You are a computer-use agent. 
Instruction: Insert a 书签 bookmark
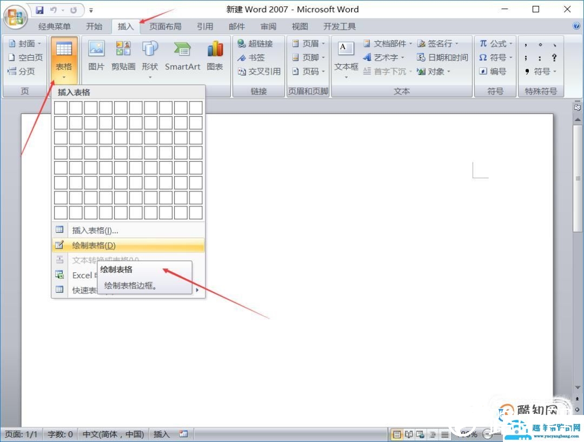tap(251, 57)
